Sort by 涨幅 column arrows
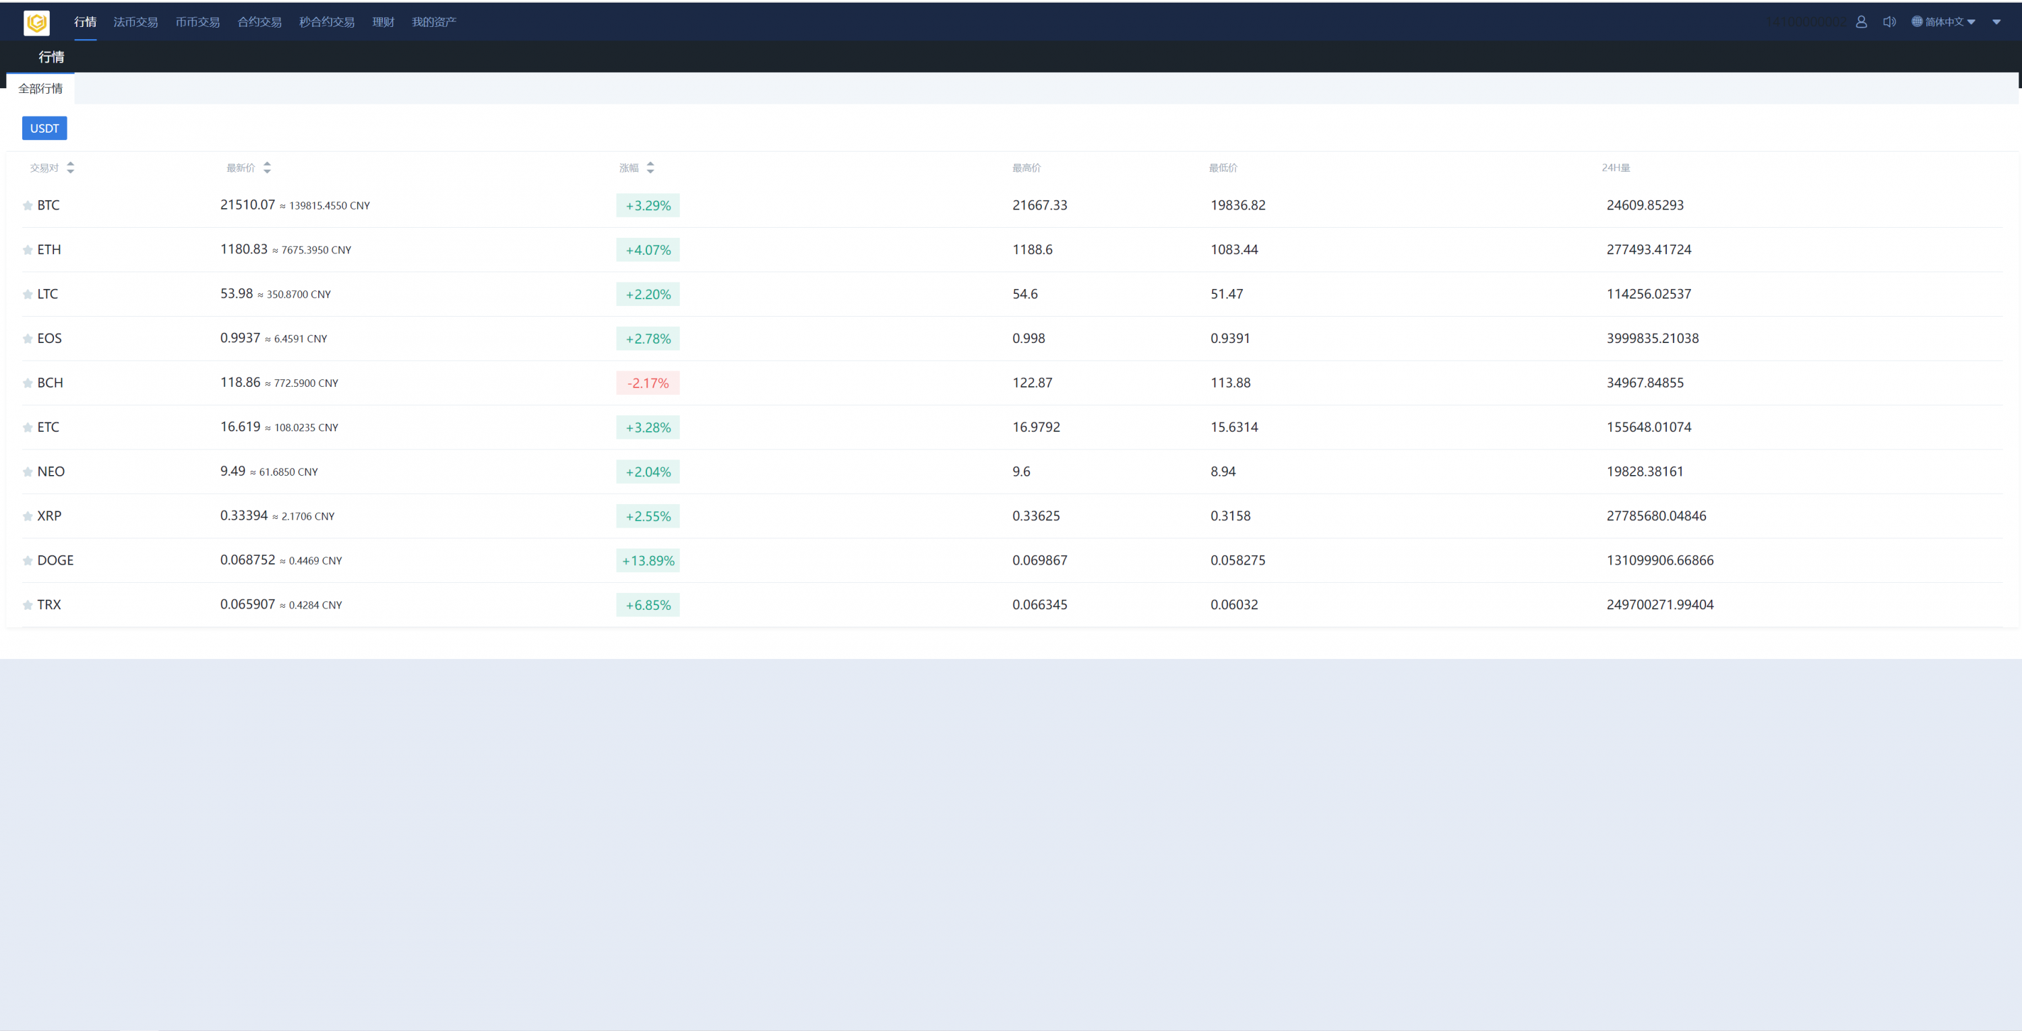Image resolution: width=2022 pixels, height=1031 pixels. [650, 168]
